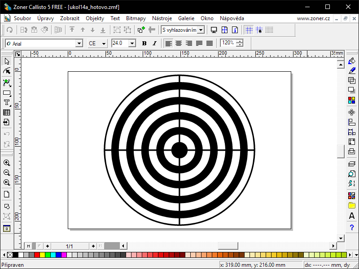Open the Bitmapy menu
This screenshot has height=269, width=359.
(136, 18)
